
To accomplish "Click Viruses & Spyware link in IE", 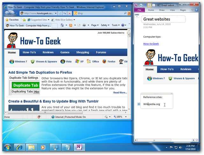I will click(x=44, y=61).
